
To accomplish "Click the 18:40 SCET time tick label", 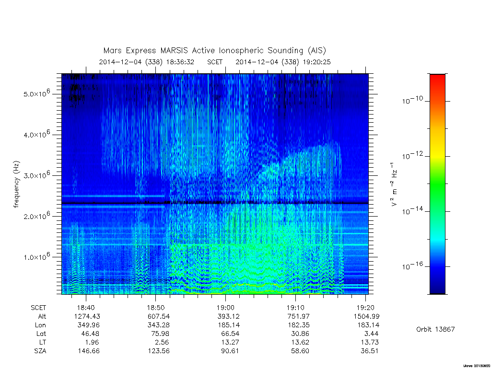I will (86, 308).
